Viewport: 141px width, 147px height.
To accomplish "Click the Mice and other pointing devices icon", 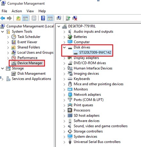I will (70, 84).
